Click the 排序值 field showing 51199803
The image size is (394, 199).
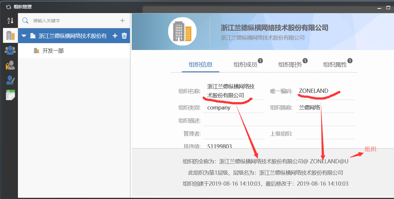[x=233, y=145]
